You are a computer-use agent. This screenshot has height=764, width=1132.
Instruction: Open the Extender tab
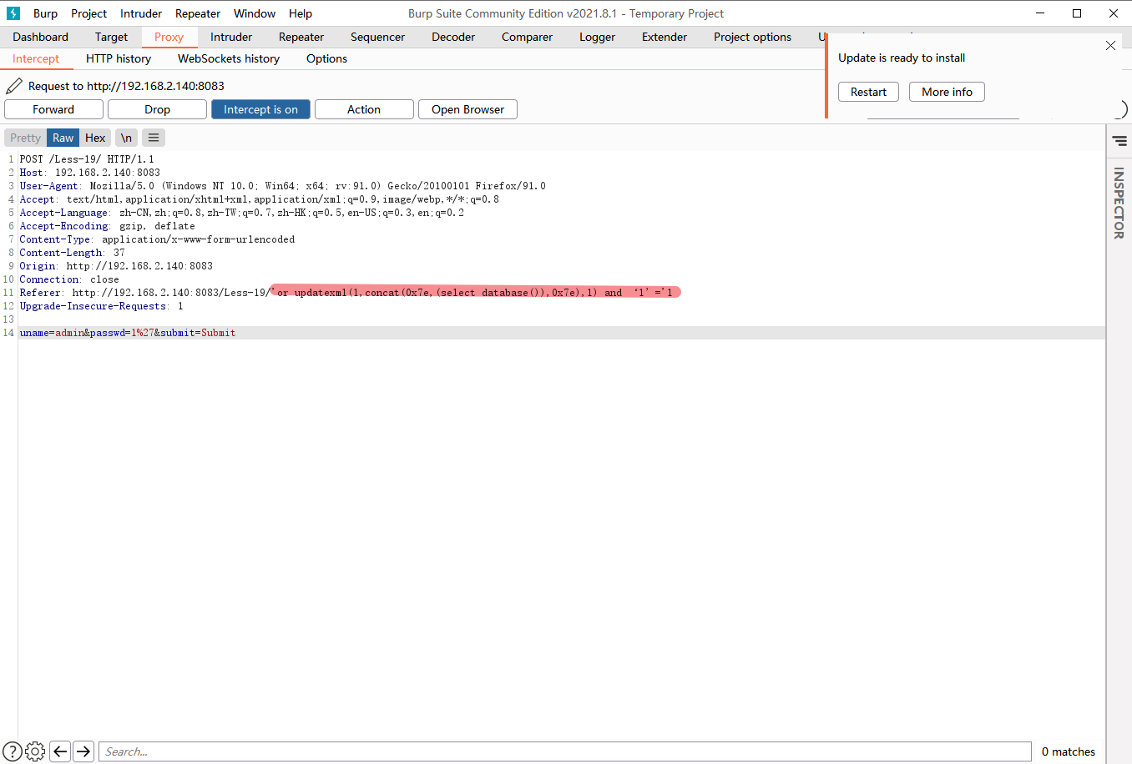[665, 37]
